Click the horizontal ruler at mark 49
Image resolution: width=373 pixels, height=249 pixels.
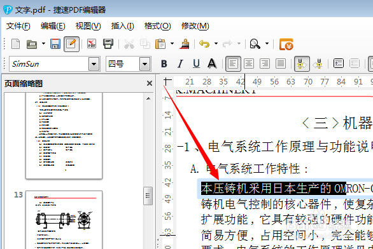(257, 82)
